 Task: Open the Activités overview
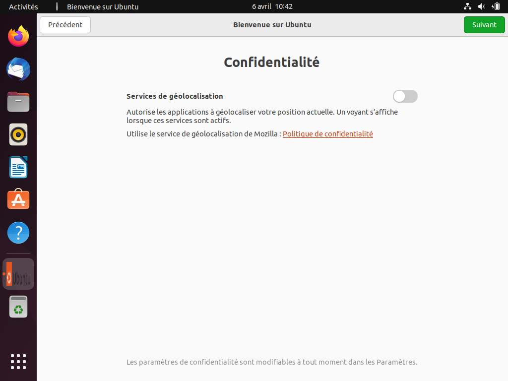[23, 6]
